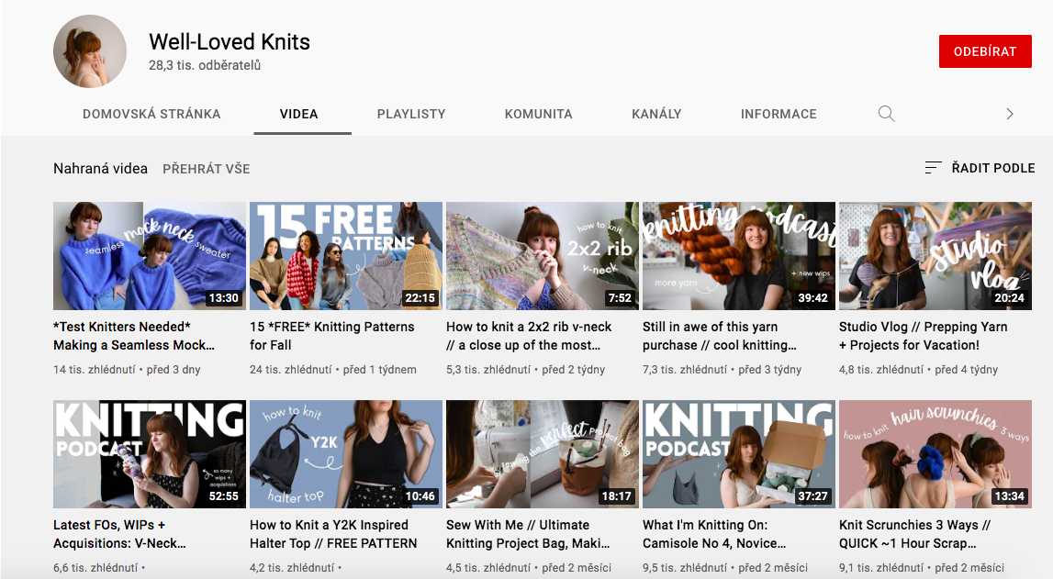Screen dimensions: 1053x579
Task: Click '7,3 tis. zhlédnutí • před 3 týdny' text
Action: click(722, 370)
